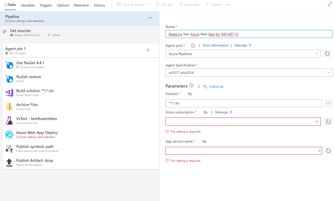Add a task to Agent job 1
334x201 pixels.
pyautogui.click(x=148, y=50)
